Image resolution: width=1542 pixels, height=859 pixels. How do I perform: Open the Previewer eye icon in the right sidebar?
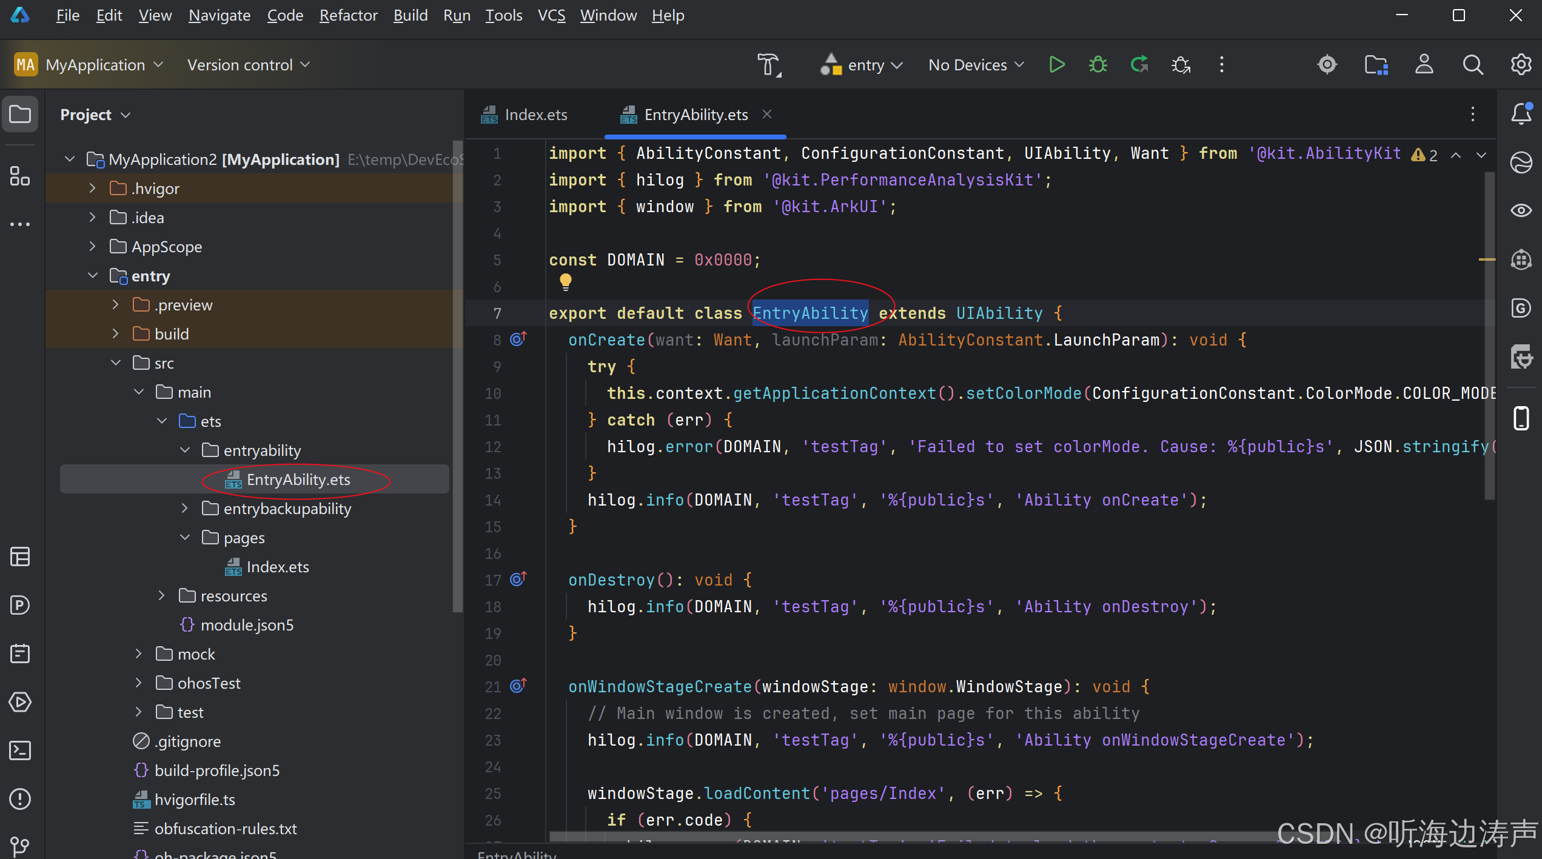coord(1521,210)
